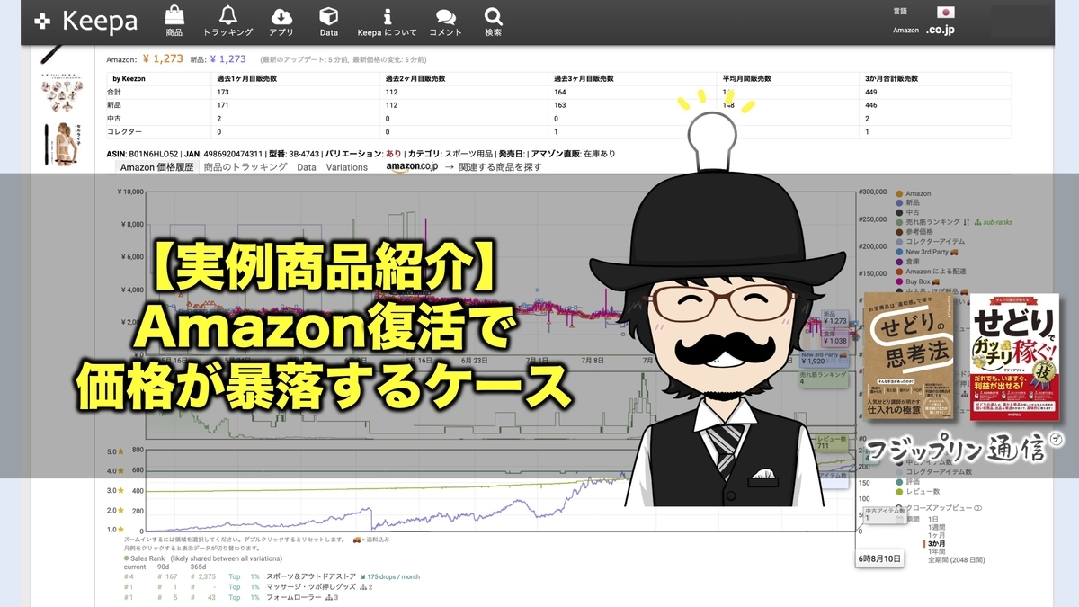Switch to the Variations tab
Viewport: 1079px width, 607px height.
(x=347, y=167)
